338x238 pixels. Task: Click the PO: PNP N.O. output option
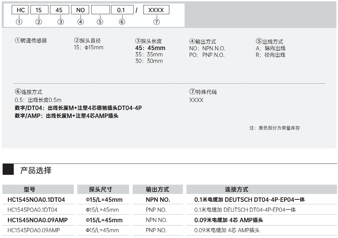(x=207, y=55)
